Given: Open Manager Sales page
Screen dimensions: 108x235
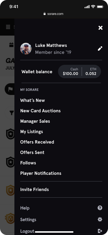Looking at the screenshot, I should tap(35, 121).
